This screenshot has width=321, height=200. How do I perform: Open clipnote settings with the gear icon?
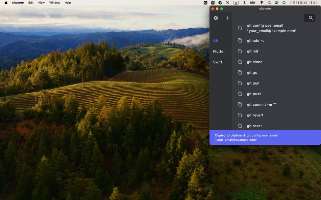216,18
